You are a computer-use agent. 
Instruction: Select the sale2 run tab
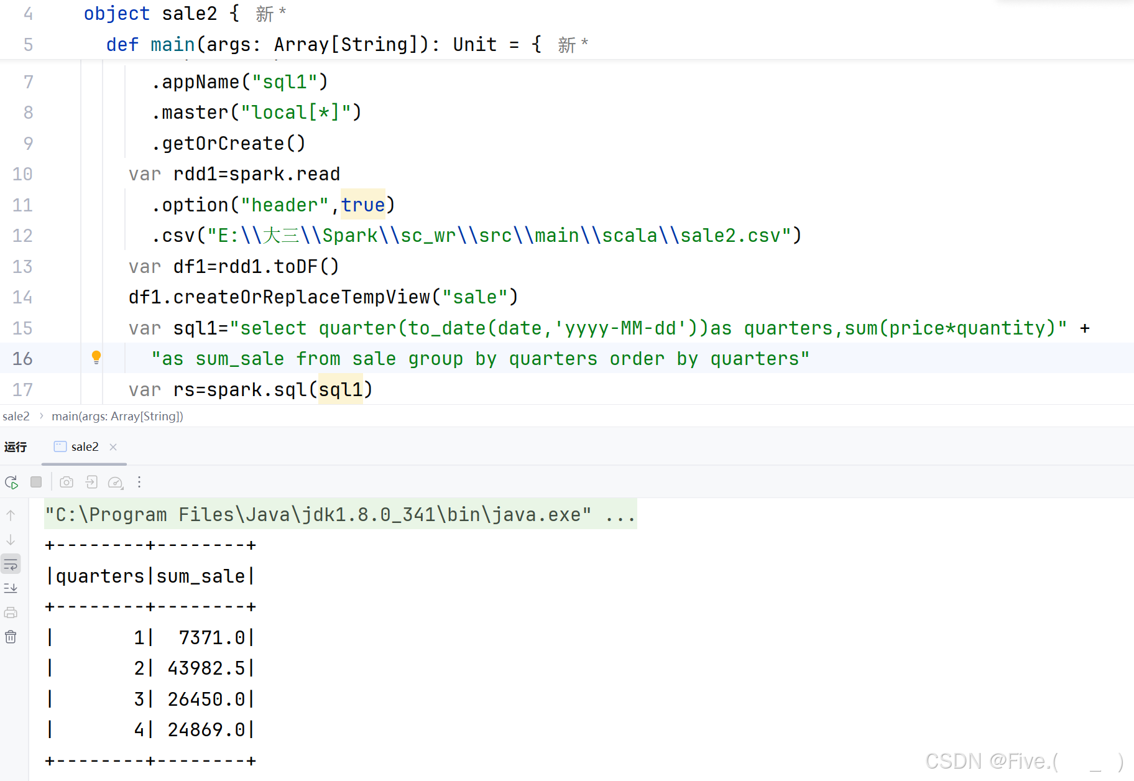click(x=85, y=446)
